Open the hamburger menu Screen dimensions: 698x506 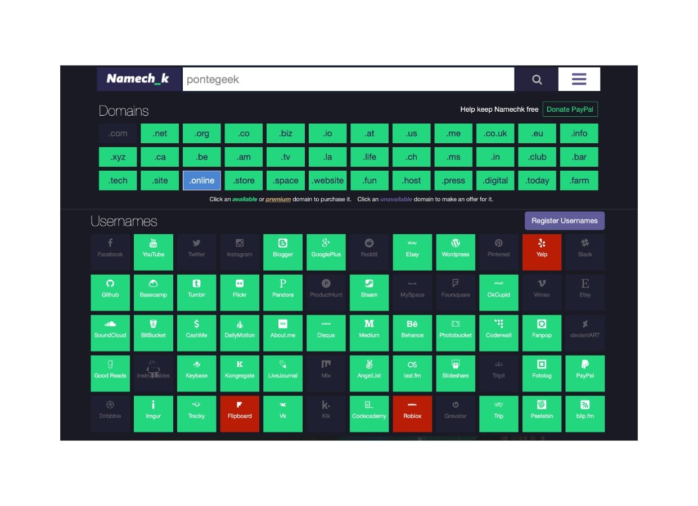coord(579,79)
